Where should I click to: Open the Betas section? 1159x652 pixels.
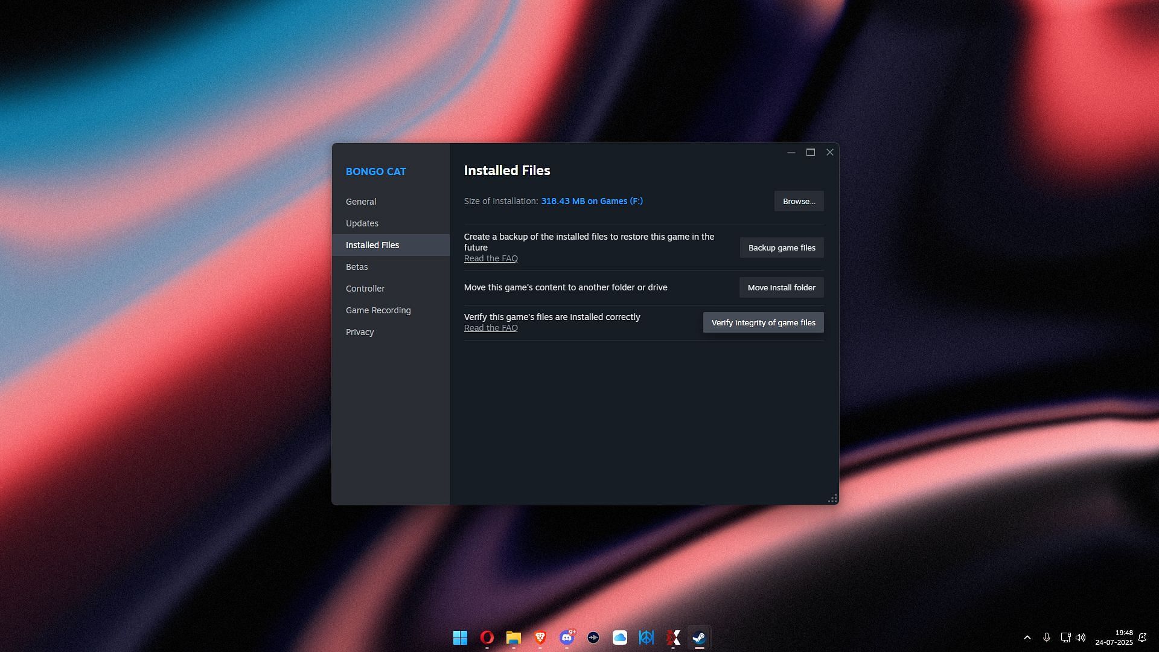[357, 267]
